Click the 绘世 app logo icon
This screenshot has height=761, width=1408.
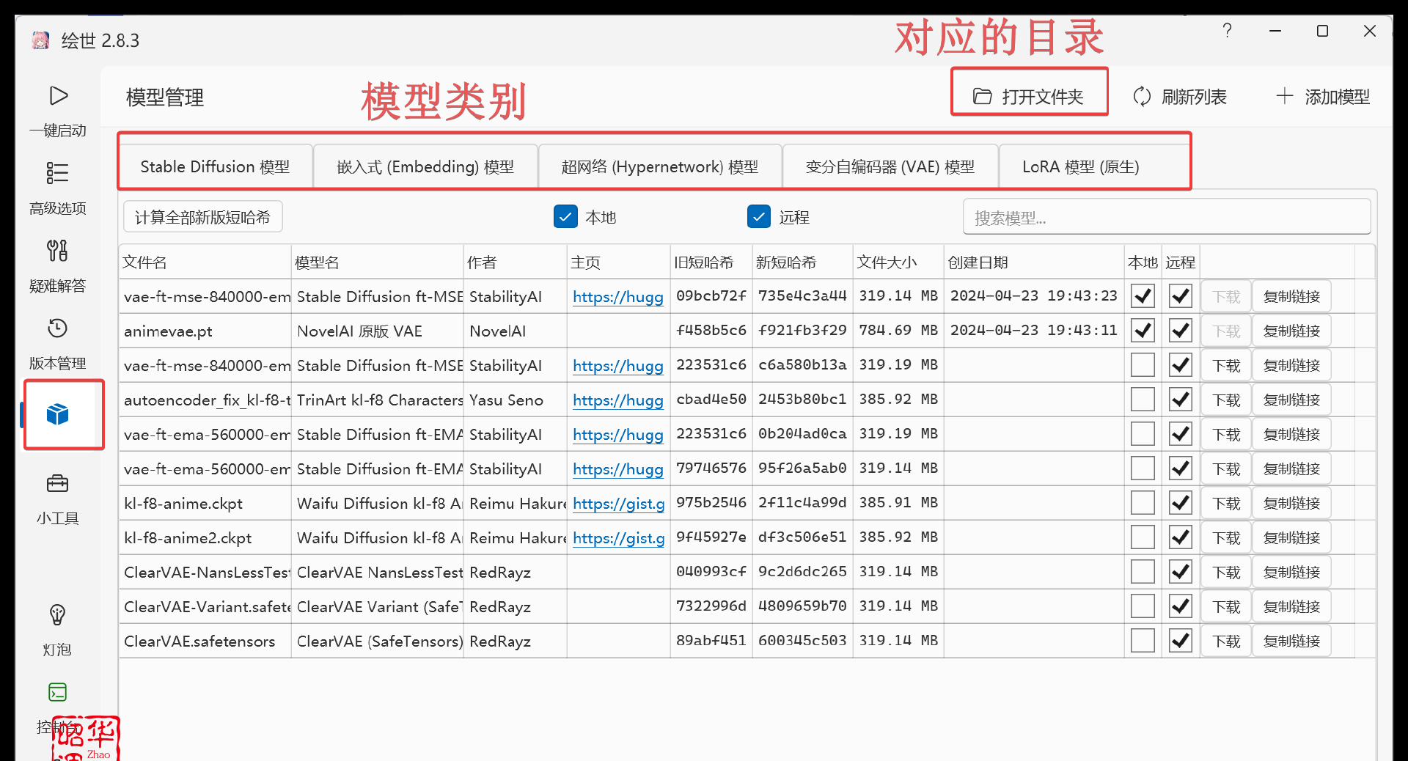41,40
